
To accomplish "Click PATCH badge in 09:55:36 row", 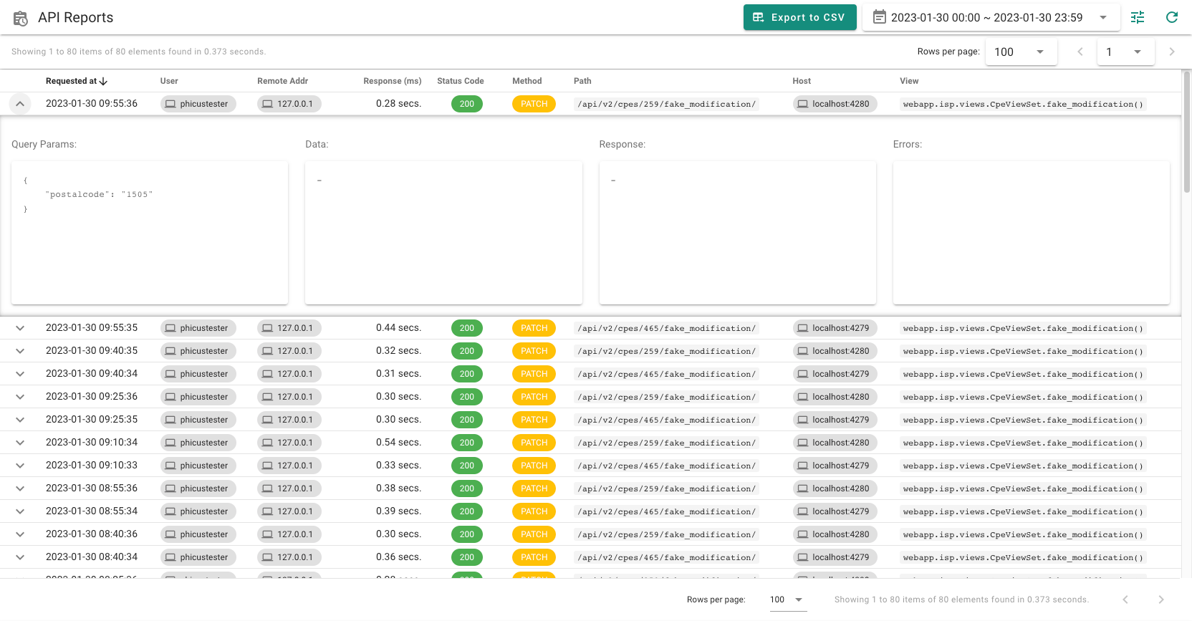I will pos(534,104).
